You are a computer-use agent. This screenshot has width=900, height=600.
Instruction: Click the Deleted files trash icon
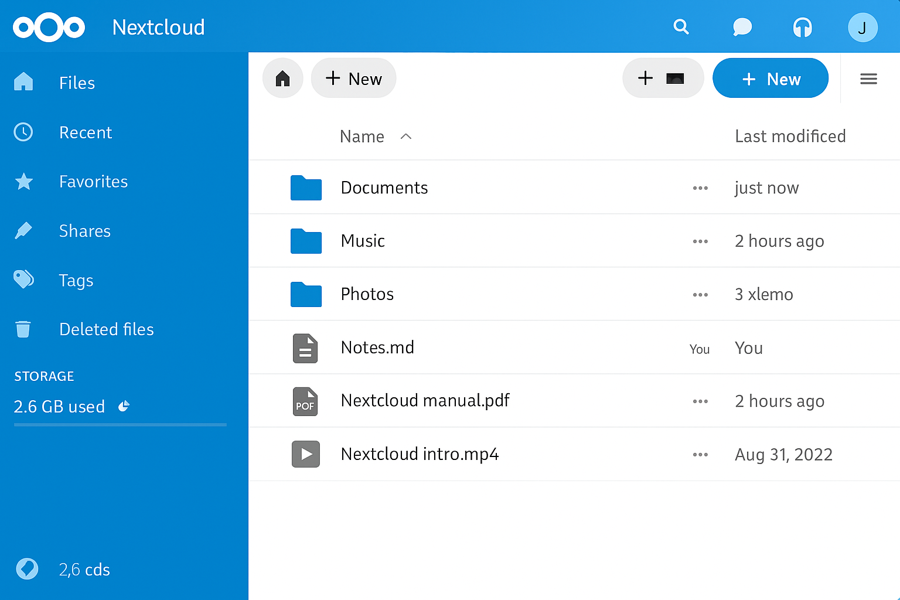point(23,329)
